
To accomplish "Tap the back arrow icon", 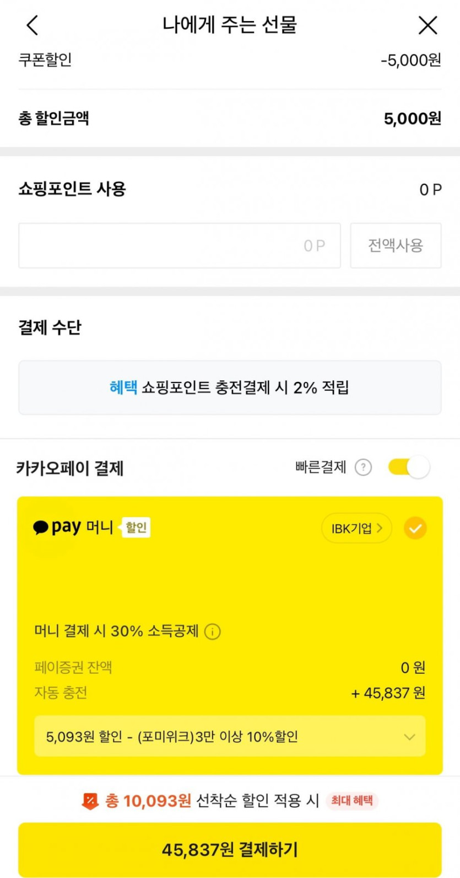I will [33, 25].
